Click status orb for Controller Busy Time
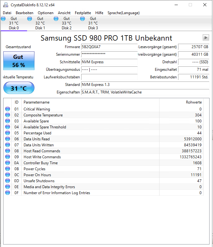The width and height of the screenshot is (213, 247). tap(8, 163)
